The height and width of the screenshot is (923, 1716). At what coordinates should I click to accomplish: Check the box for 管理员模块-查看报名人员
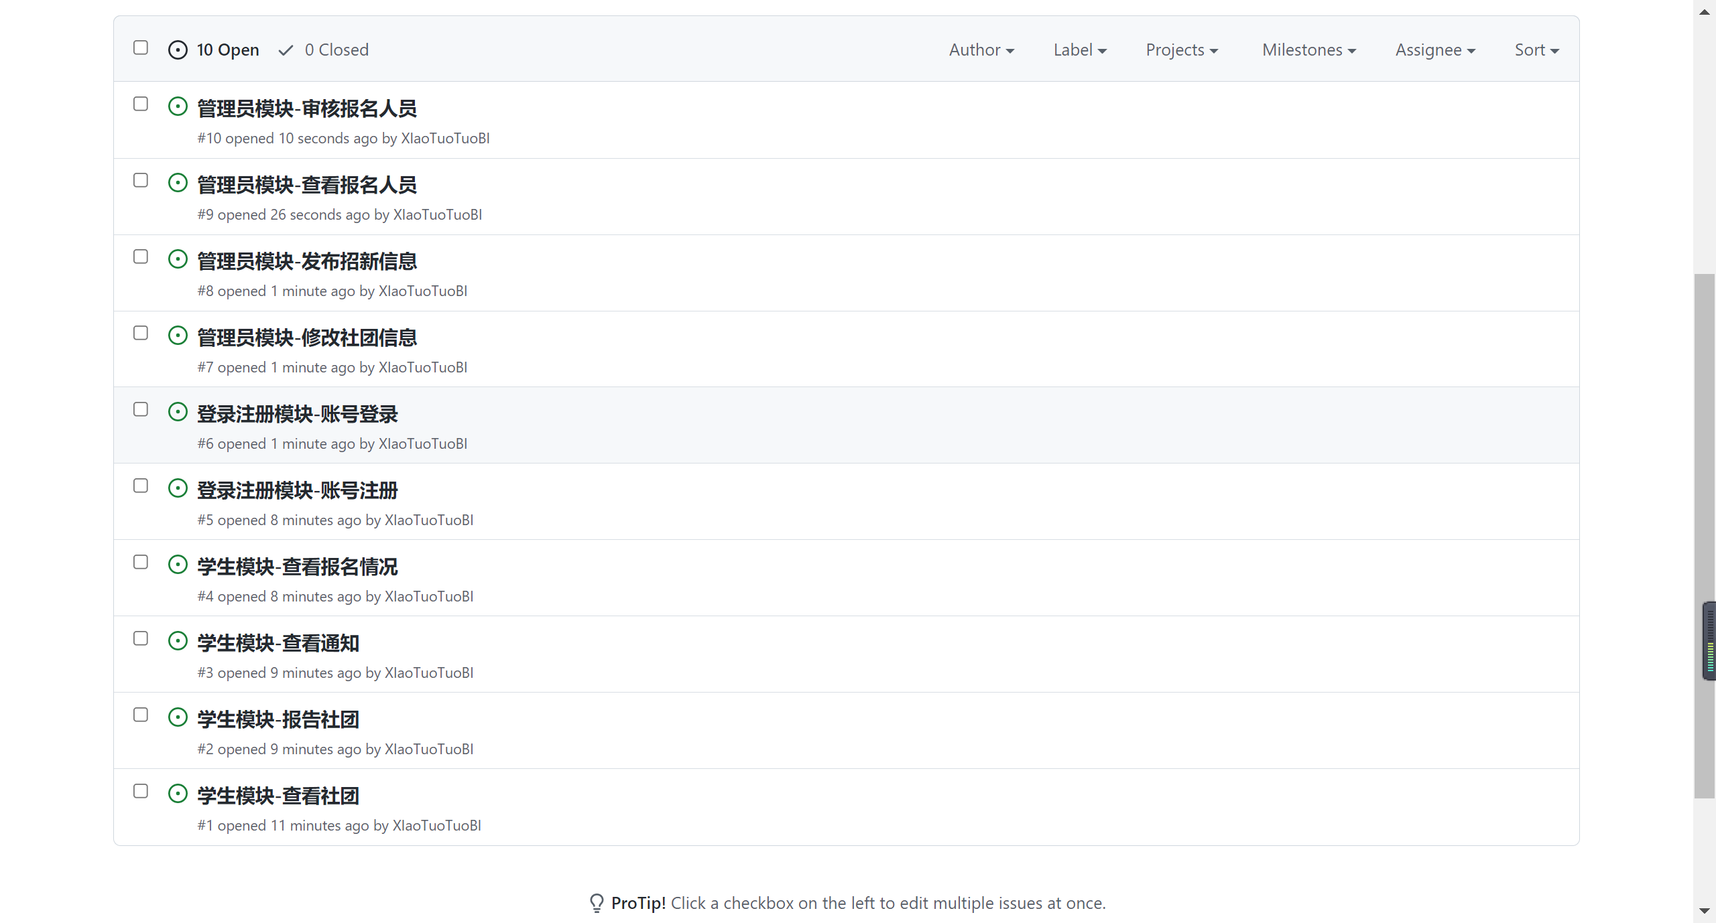point(141,180)
